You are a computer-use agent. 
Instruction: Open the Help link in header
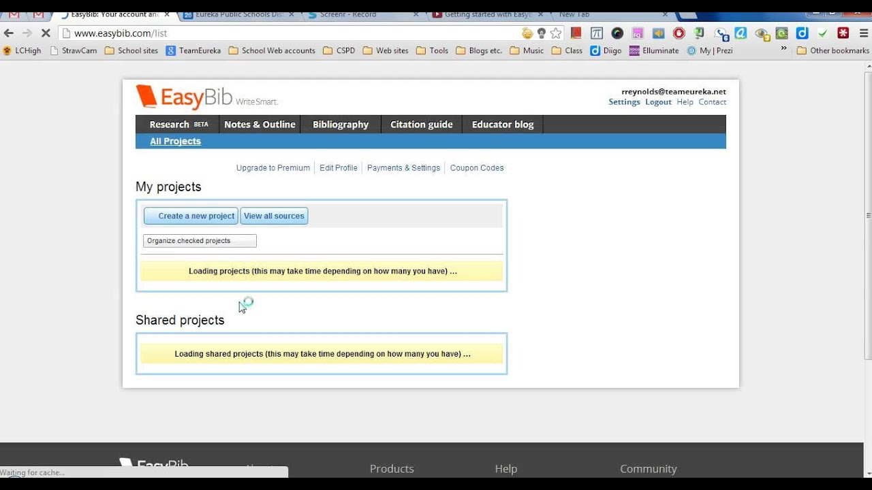685,102
